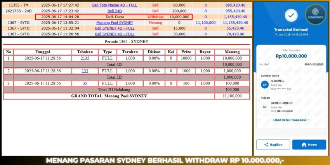The image size is (330, 165).
Task: Expand Lihat Detail Transaksi
Action: (x=291, y=120)
